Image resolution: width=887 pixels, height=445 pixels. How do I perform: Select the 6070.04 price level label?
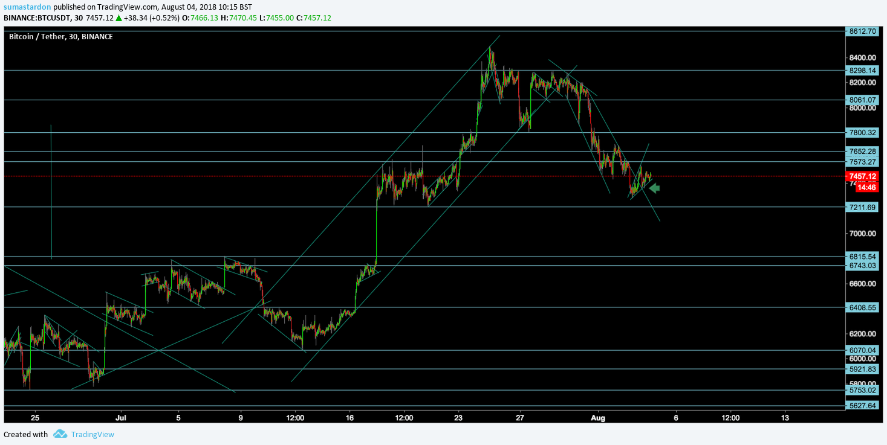[862, 350]
